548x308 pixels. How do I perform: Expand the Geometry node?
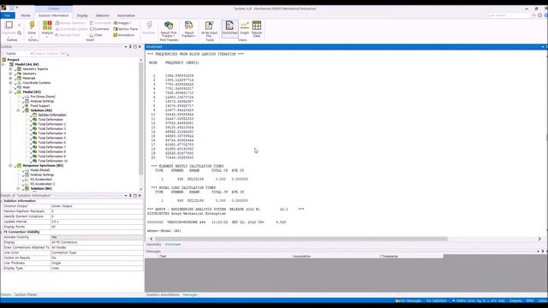[x=10, y=74]
